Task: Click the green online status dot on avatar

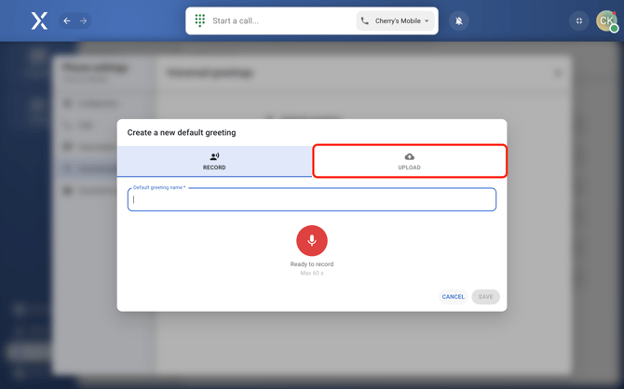Action: click(615, 29)
